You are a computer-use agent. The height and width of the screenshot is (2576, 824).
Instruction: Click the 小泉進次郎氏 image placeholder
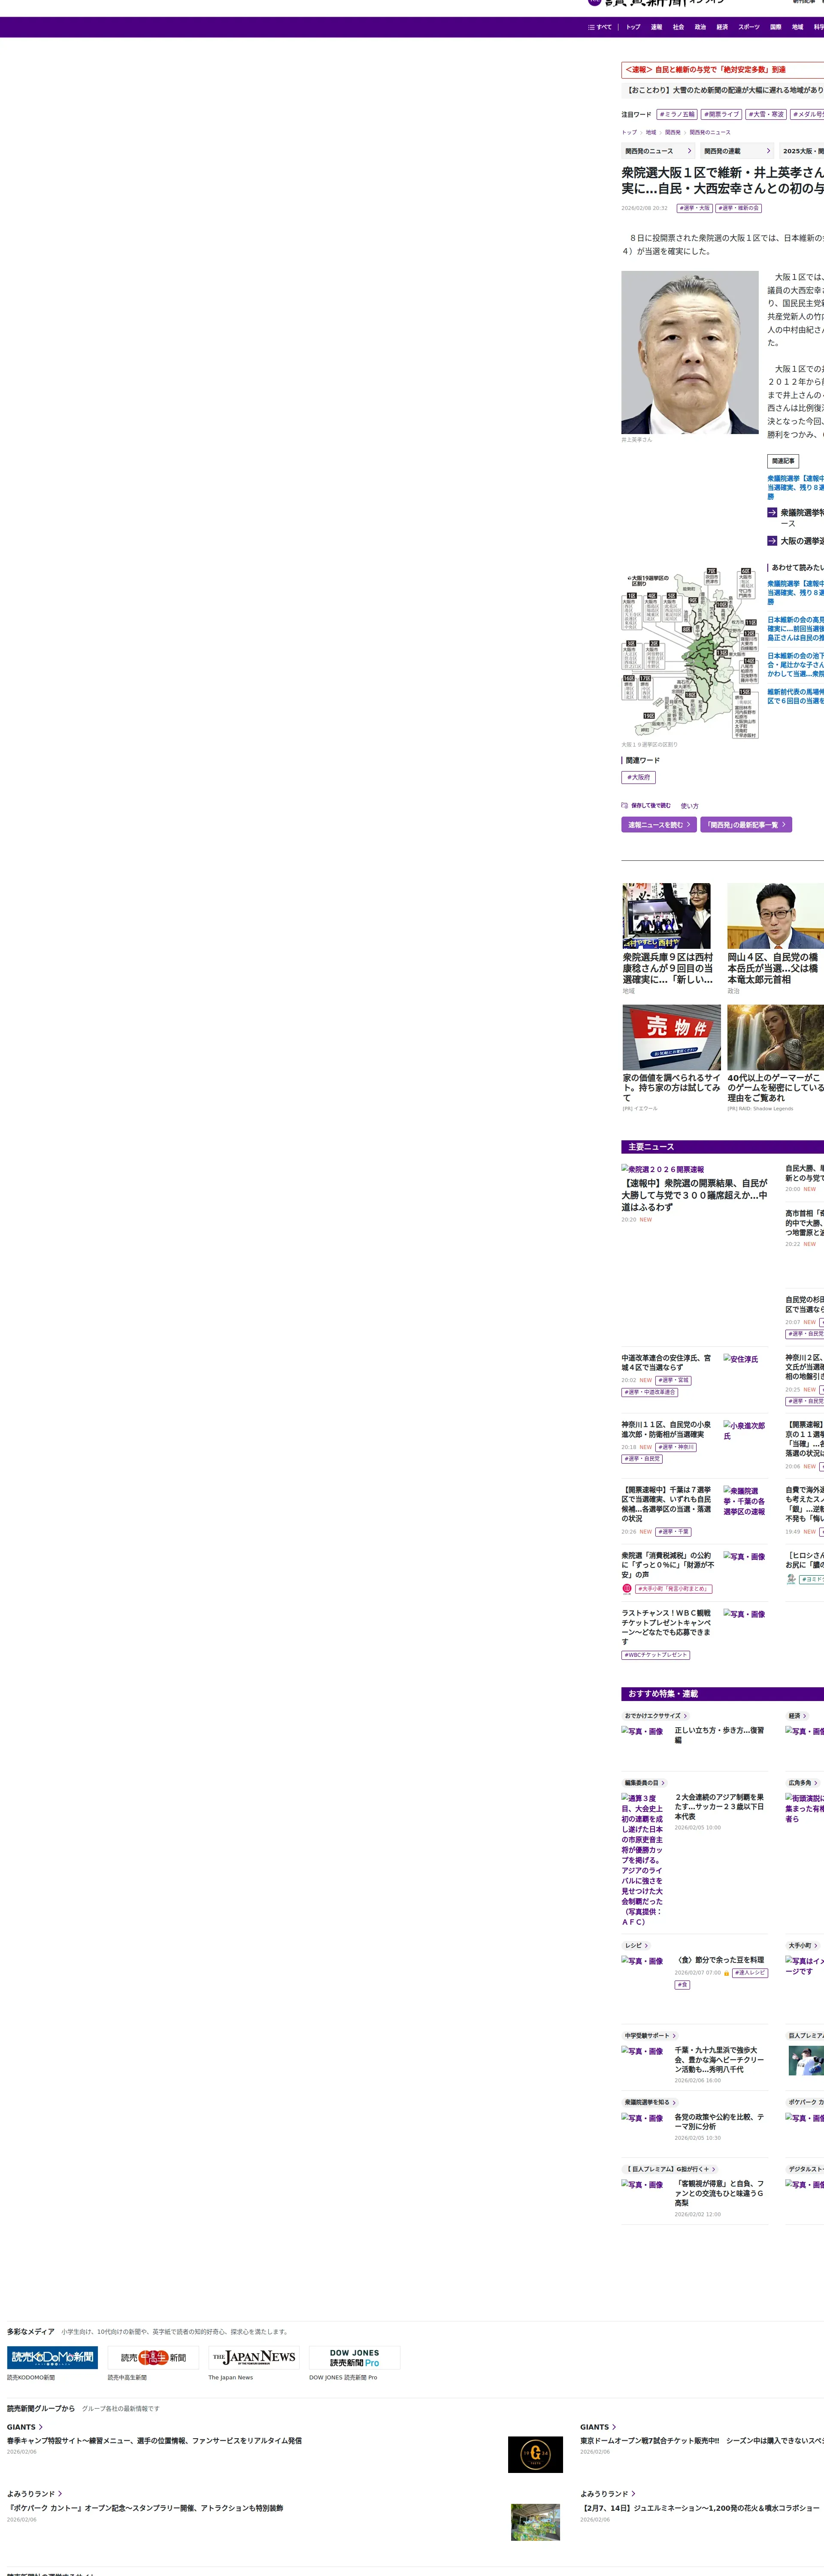click(745, 1431)
